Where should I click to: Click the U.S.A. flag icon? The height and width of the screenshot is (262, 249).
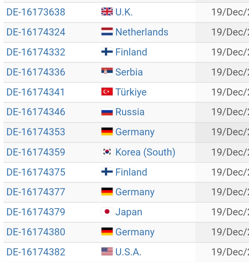107,252
